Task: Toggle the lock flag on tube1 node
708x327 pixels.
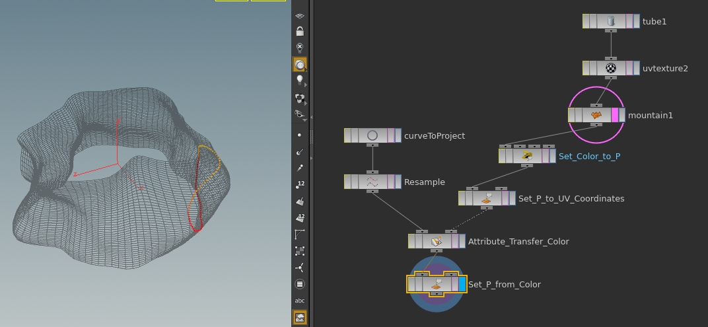Action: coord(593,21)
